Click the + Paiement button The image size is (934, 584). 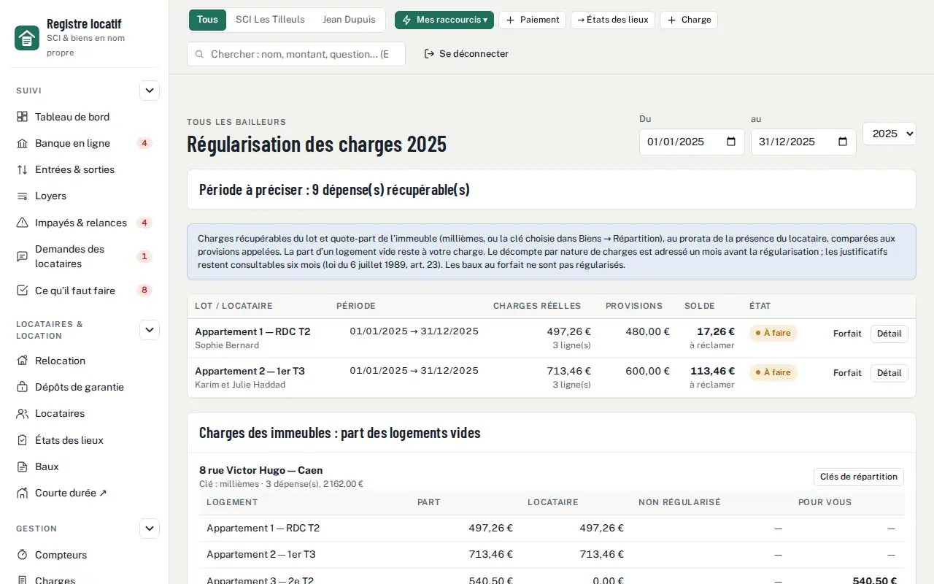(x=533, y=20)
